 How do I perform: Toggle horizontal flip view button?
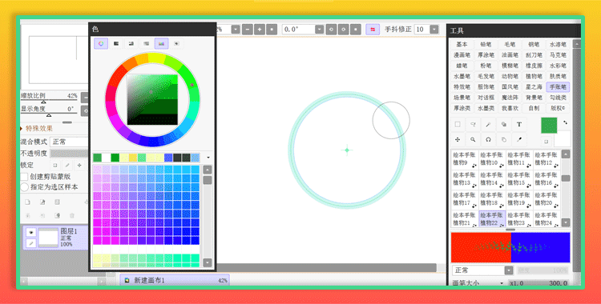tap(373, 30)
